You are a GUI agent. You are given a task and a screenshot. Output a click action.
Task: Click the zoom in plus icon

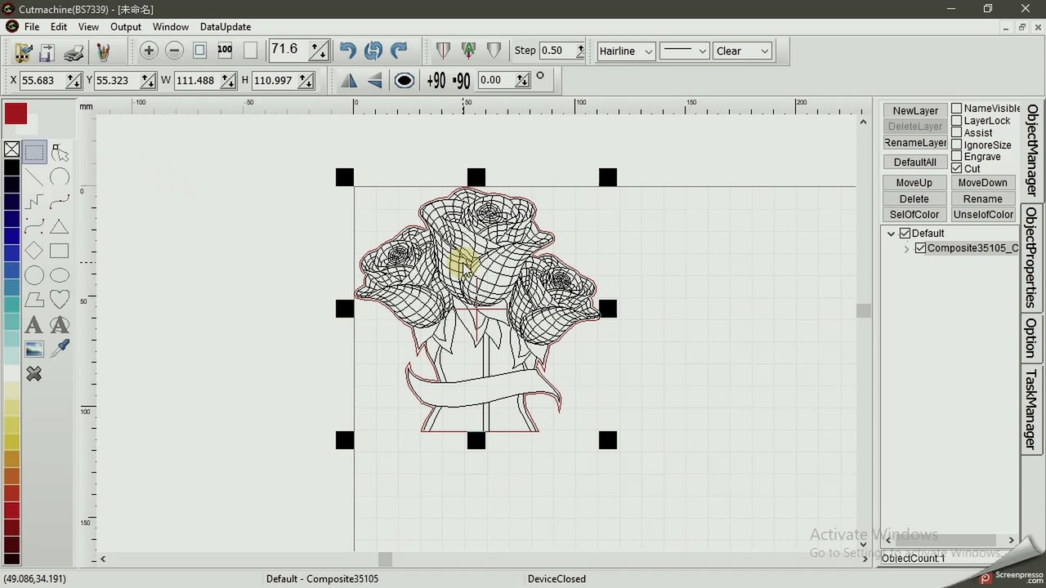pos(149,51)
